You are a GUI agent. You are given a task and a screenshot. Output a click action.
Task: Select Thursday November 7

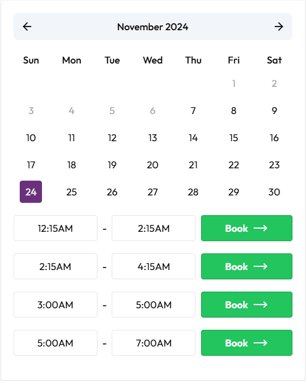(193, 111)
